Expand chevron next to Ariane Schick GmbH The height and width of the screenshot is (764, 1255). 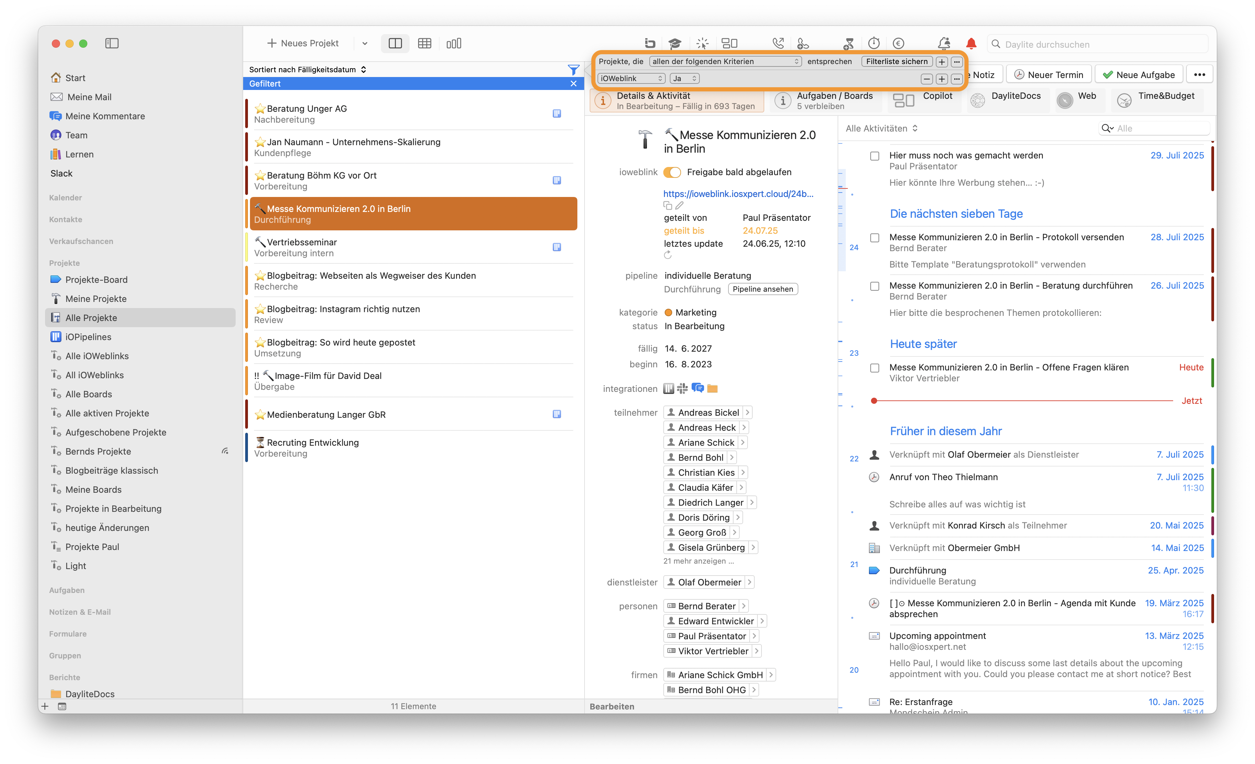(771, 675)
